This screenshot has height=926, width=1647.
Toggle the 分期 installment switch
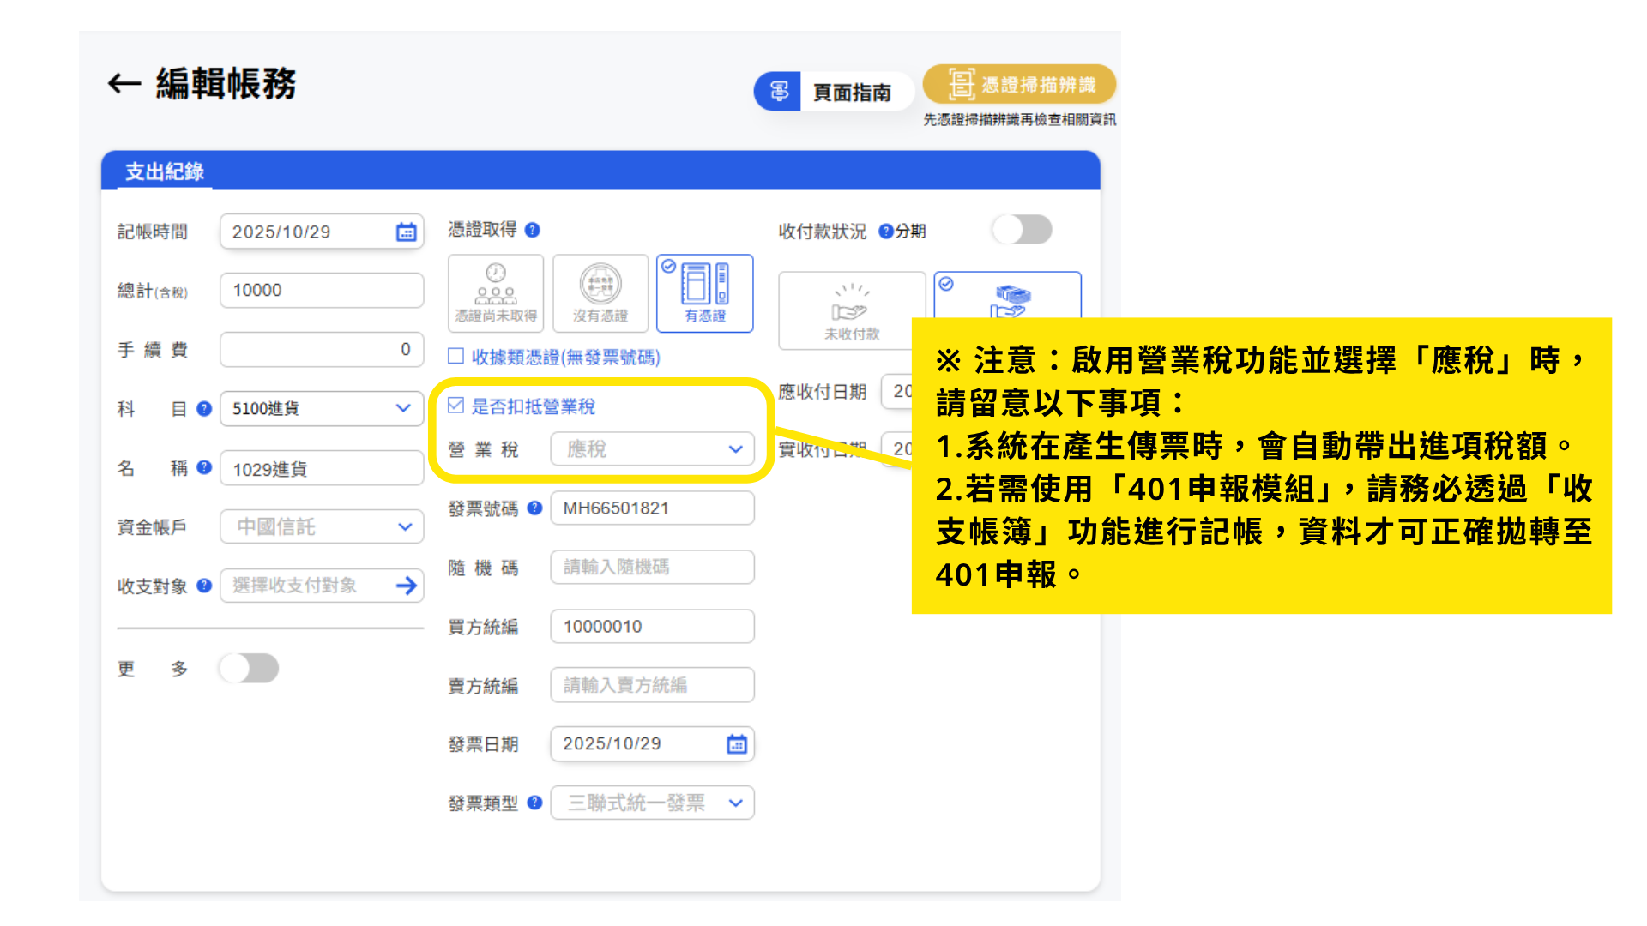(1021, 230)
